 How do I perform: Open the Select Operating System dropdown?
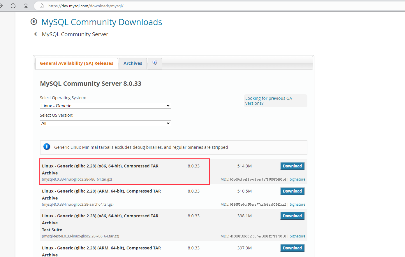[105, 106]
